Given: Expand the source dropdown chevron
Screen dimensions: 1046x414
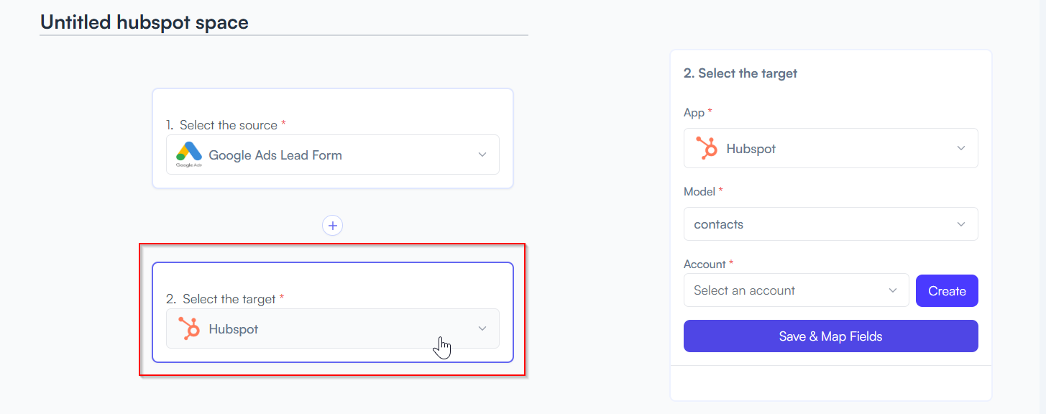Looking at the screenshot, I should pyautogui.click(x=482, y=155).
